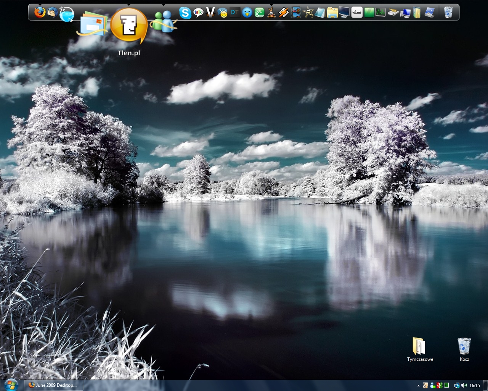Open the Notepad dock icon
Viewport: 488px width, 391px height.
point(320,13)
